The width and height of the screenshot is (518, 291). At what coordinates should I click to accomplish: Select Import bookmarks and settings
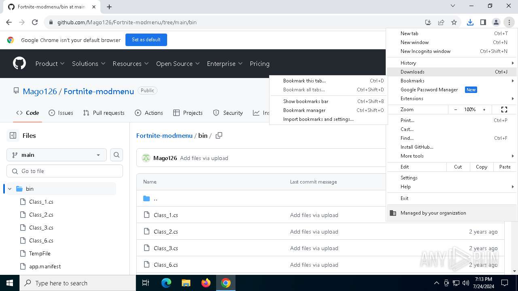(328, 119)
